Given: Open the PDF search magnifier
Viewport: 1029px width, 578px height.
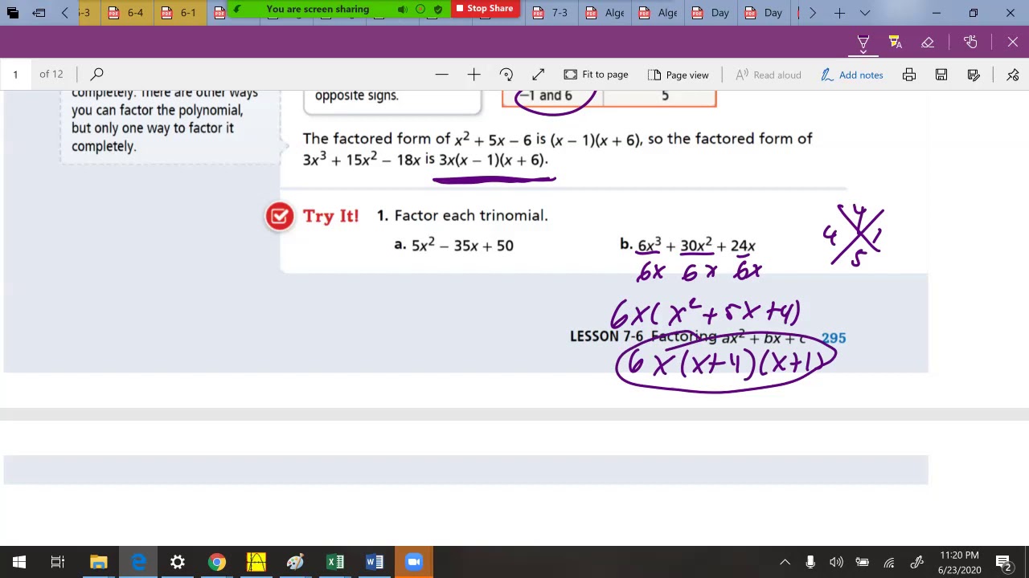Looking at the screenshot, I should (x=96, y=75).
